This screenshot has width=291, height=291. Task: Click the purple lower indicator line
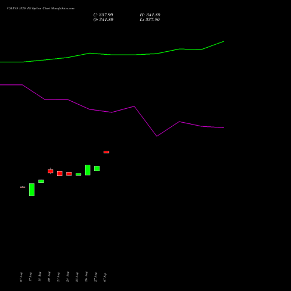tap(112, 112)
